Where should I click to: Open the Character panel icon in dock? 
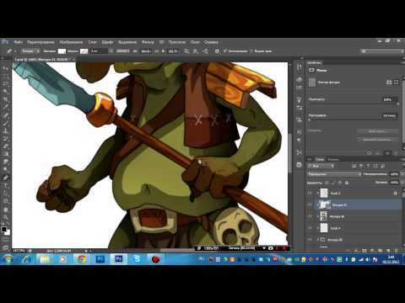coord(299,131)
